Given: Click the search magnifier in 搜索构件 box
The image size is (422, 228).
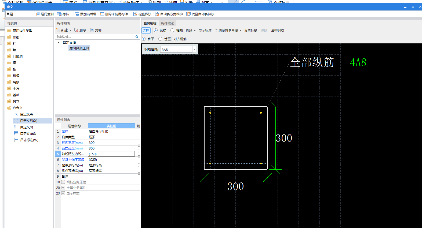Looking at the screenshot, I should [137, 37].
